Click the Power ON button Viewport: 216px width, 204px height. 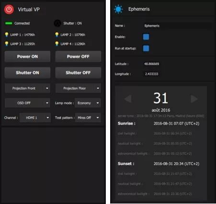pos(27,57)
